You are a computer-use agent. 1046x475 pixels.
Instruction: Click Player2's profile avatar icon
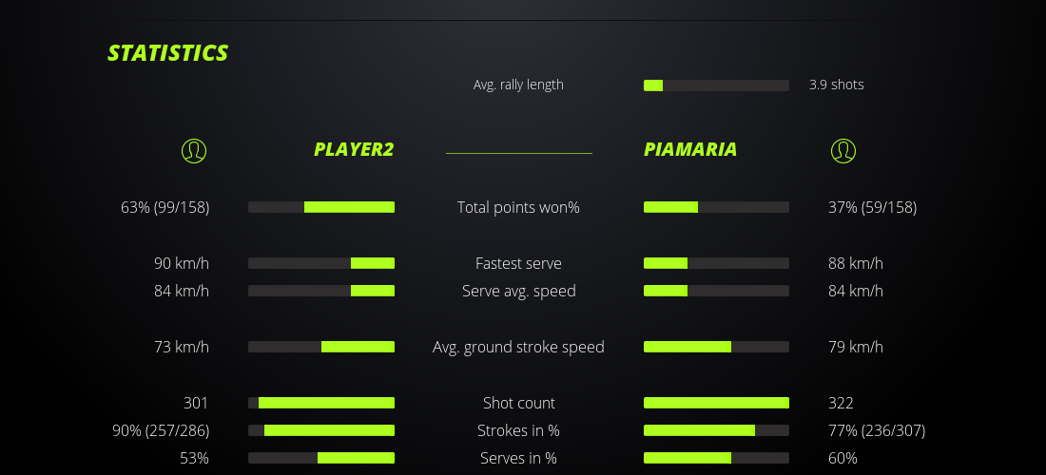[194, 150]
